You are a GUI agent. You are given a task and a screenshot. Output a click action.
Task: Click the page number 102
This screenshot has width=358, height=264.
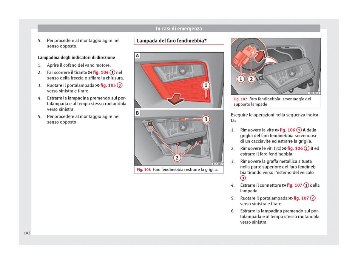coord(27,233)
